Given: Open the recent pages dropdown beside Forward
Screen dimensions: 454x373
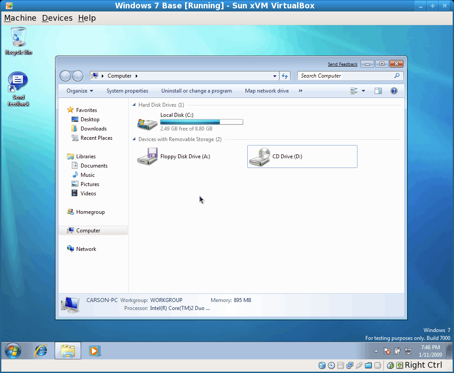Looking at the screenshot, I should coord(86,76).
